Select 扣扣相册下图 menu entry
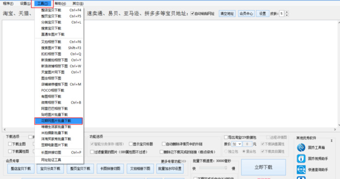The width and height of the screenshot is (340, 179). pyautogui.click(x=59, y=54)
